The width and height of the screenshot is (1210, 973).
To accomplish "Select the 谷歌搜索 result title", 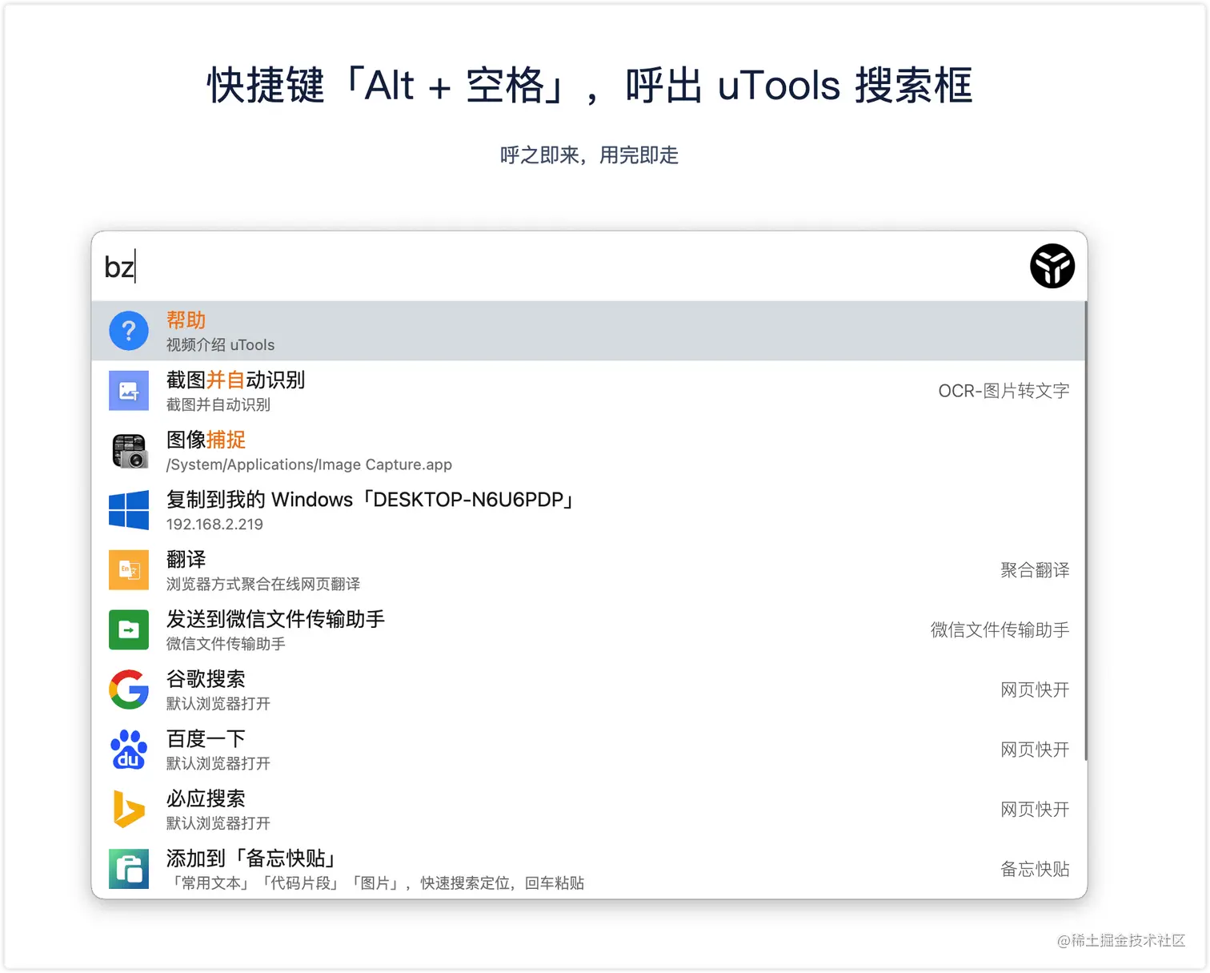I will (206, 679).
